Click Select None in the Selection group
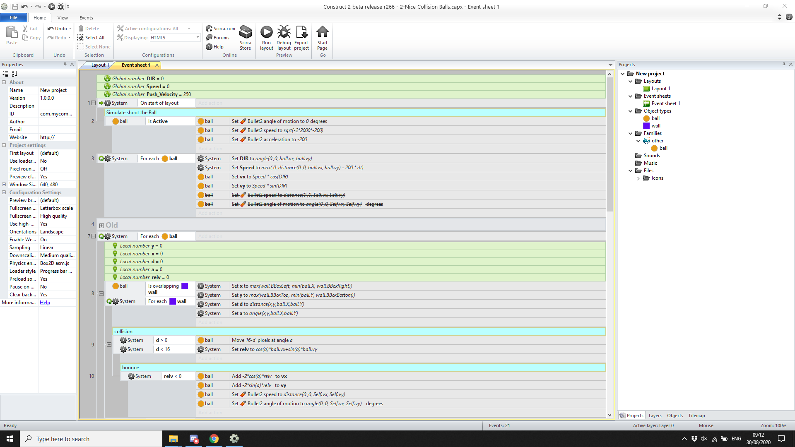795x447 pixels. click(x=94, y=47)
